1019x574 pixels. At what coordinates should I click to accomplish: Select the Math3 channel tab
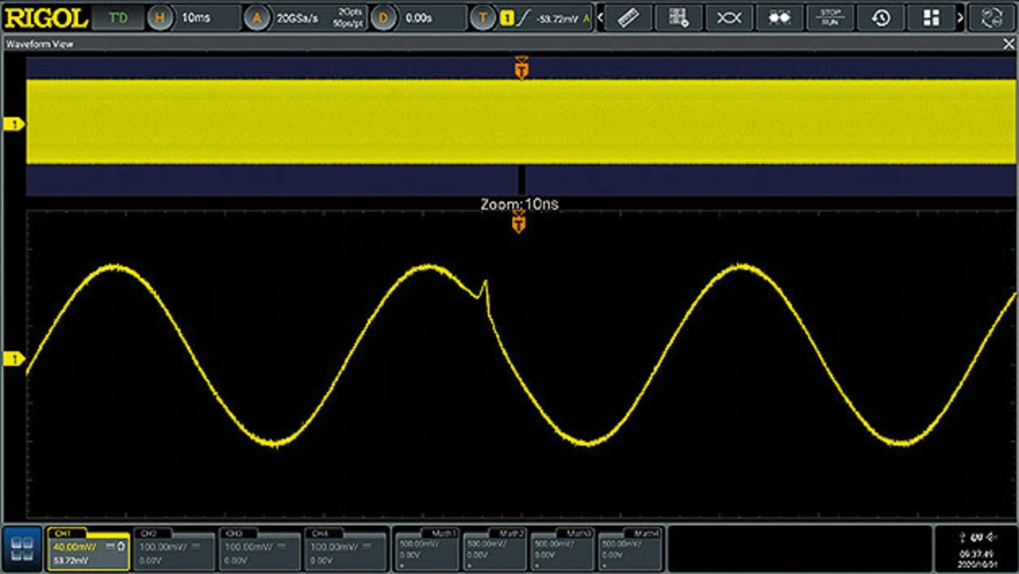click(x=562, y=548)
